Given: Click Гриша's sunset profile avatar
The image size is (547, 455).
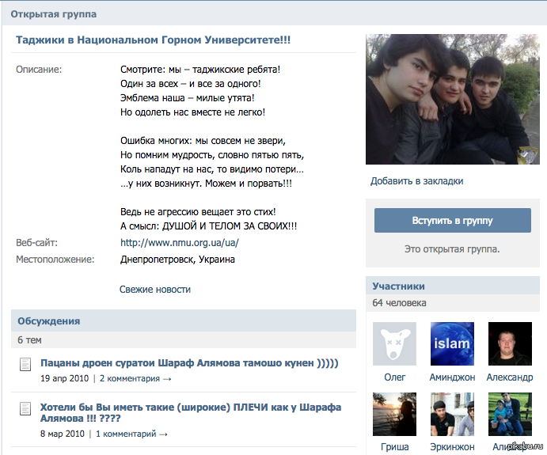Looking at the screenshot, I should (x=394, y=415).
